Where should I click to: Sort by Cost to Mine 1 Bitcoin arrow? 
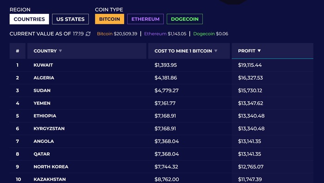216,51
